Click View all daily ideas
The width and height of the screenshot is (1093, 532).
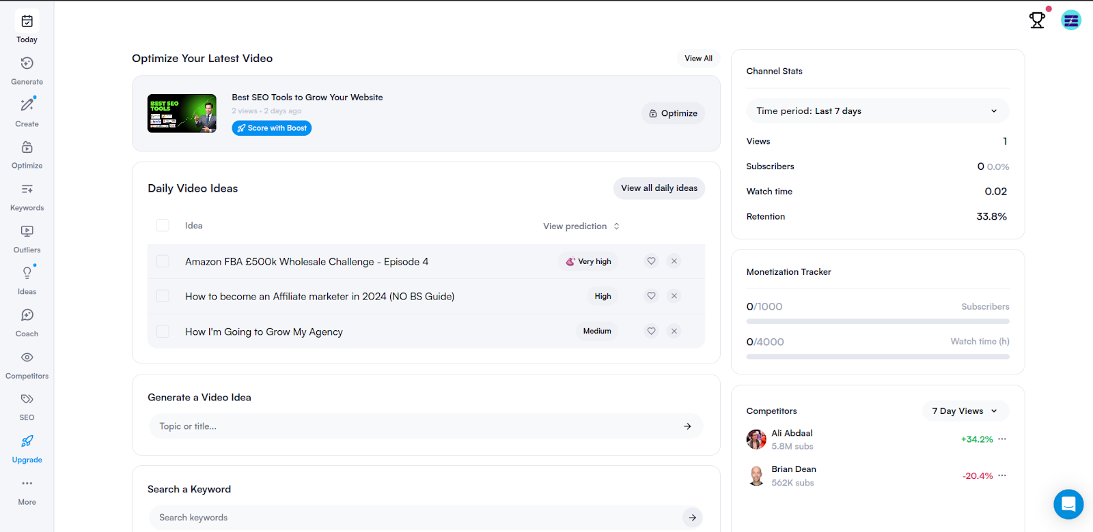point(659,188)
